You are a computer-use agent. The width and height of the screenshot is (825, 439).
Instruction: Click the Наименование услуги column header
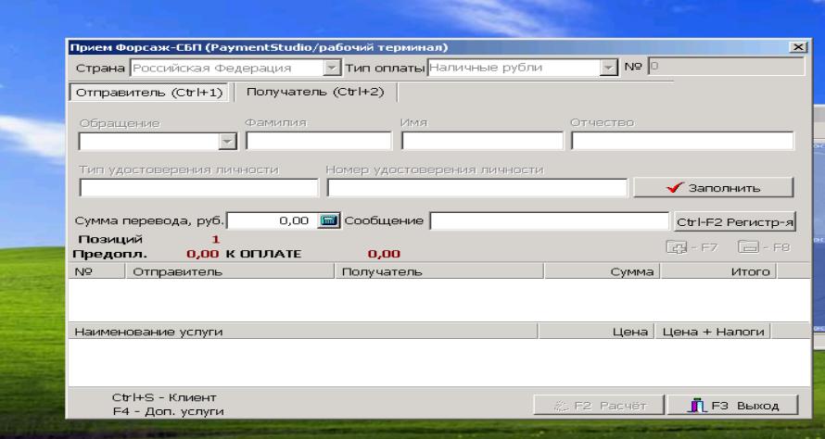click(x=303, y=332)
